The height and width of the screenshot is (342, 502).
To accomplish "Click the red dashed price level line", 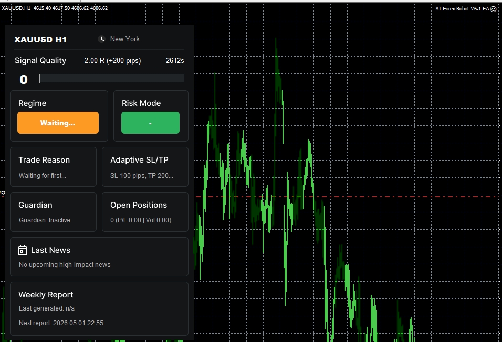I will pos(348,196).
